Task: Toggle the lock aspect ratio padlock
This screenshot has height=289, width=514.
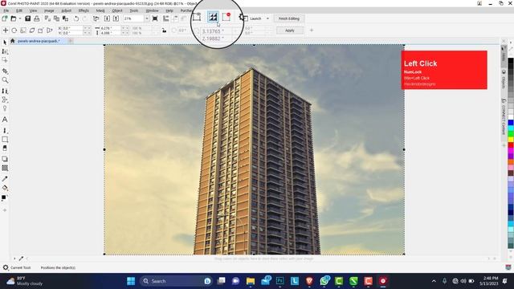Action: point(164,31)
